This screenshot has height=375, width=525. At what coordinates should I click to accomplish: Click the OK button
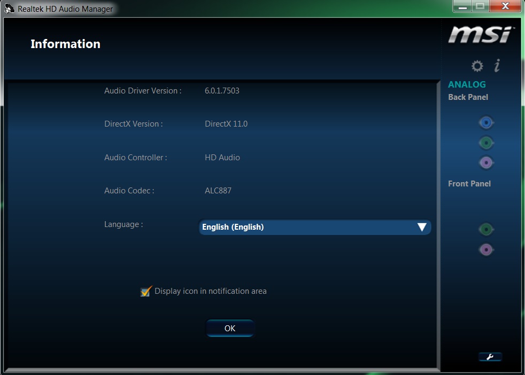[x=230, y=329]
